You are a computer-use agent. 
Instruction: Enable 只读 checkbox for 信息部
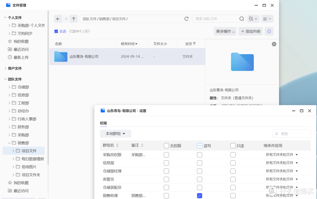[x=233, y=163]
